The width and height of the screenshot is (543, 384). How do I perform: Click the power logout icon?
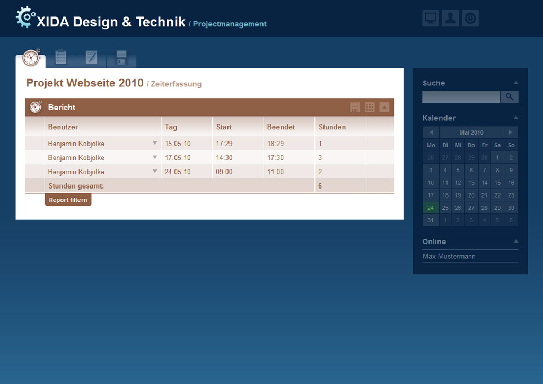[x=470, y=19]
